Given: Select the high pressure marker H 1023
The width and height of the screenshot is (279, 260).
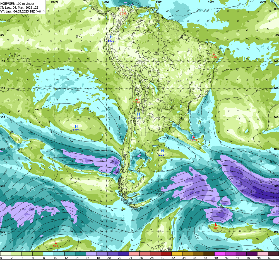Looking at the screenshot, I should tap(76, 128).
